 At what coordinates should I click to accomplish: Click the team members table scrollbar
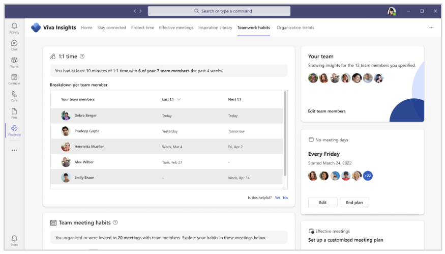285,133
